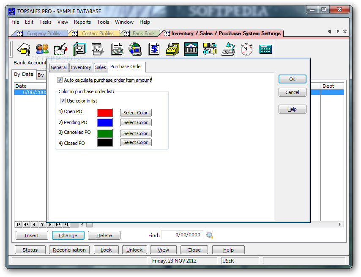Viewport: 361px width, 277px height.
Task: Click the magnifier icon next to Find
Action: pos(210,235)
